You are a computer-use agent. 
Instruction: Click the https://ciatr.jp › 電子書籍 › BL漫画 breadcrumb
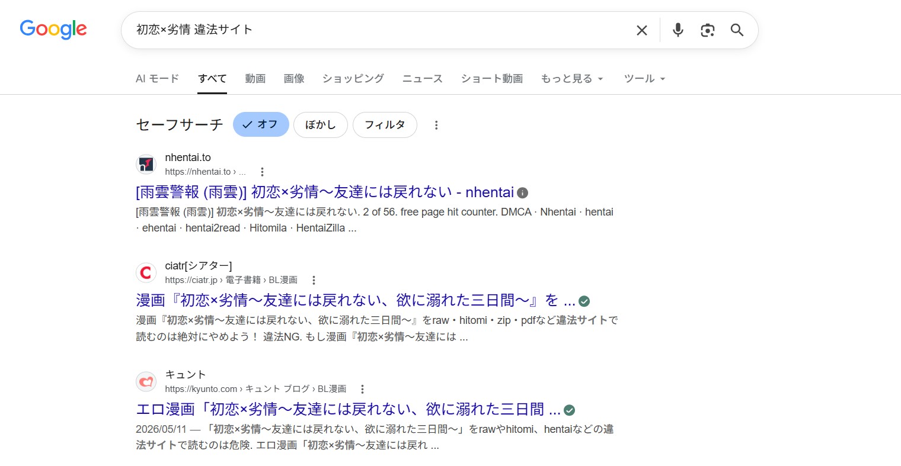(x=231, y=280)
